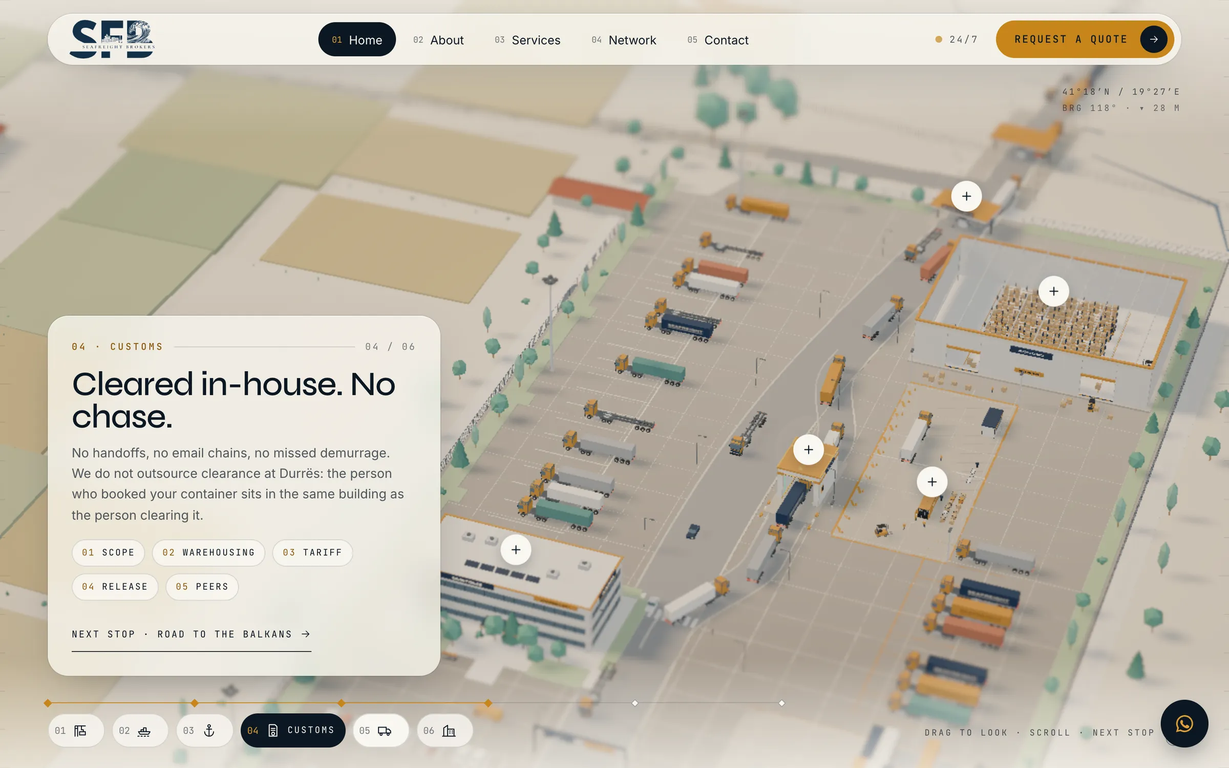The image size is (1229, 768).
Task: Click the 04 / 06 step counter
Action: [x=390, y=347]
